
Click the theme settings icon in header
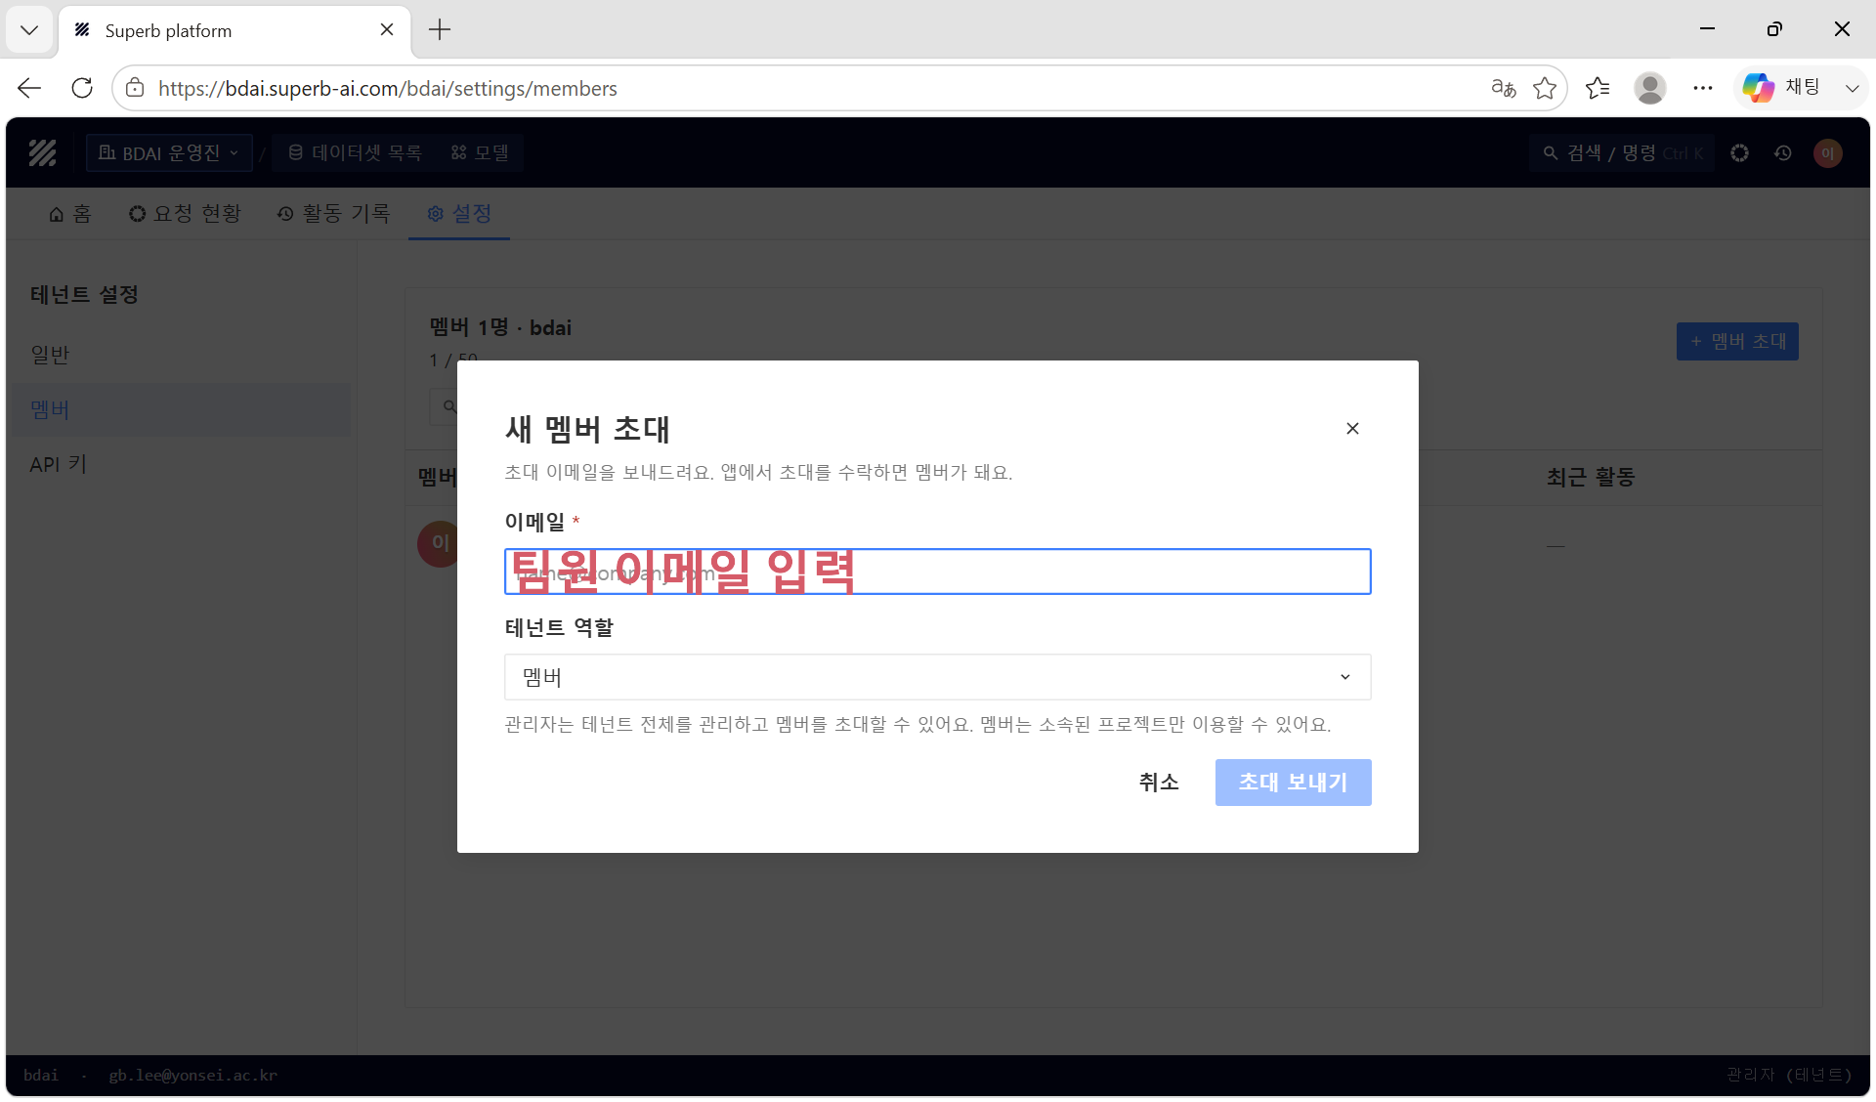1739,153
